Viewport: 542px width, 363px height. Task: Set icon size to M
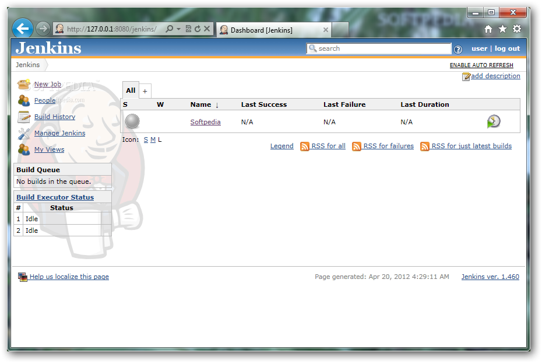(x=153, y=140)
